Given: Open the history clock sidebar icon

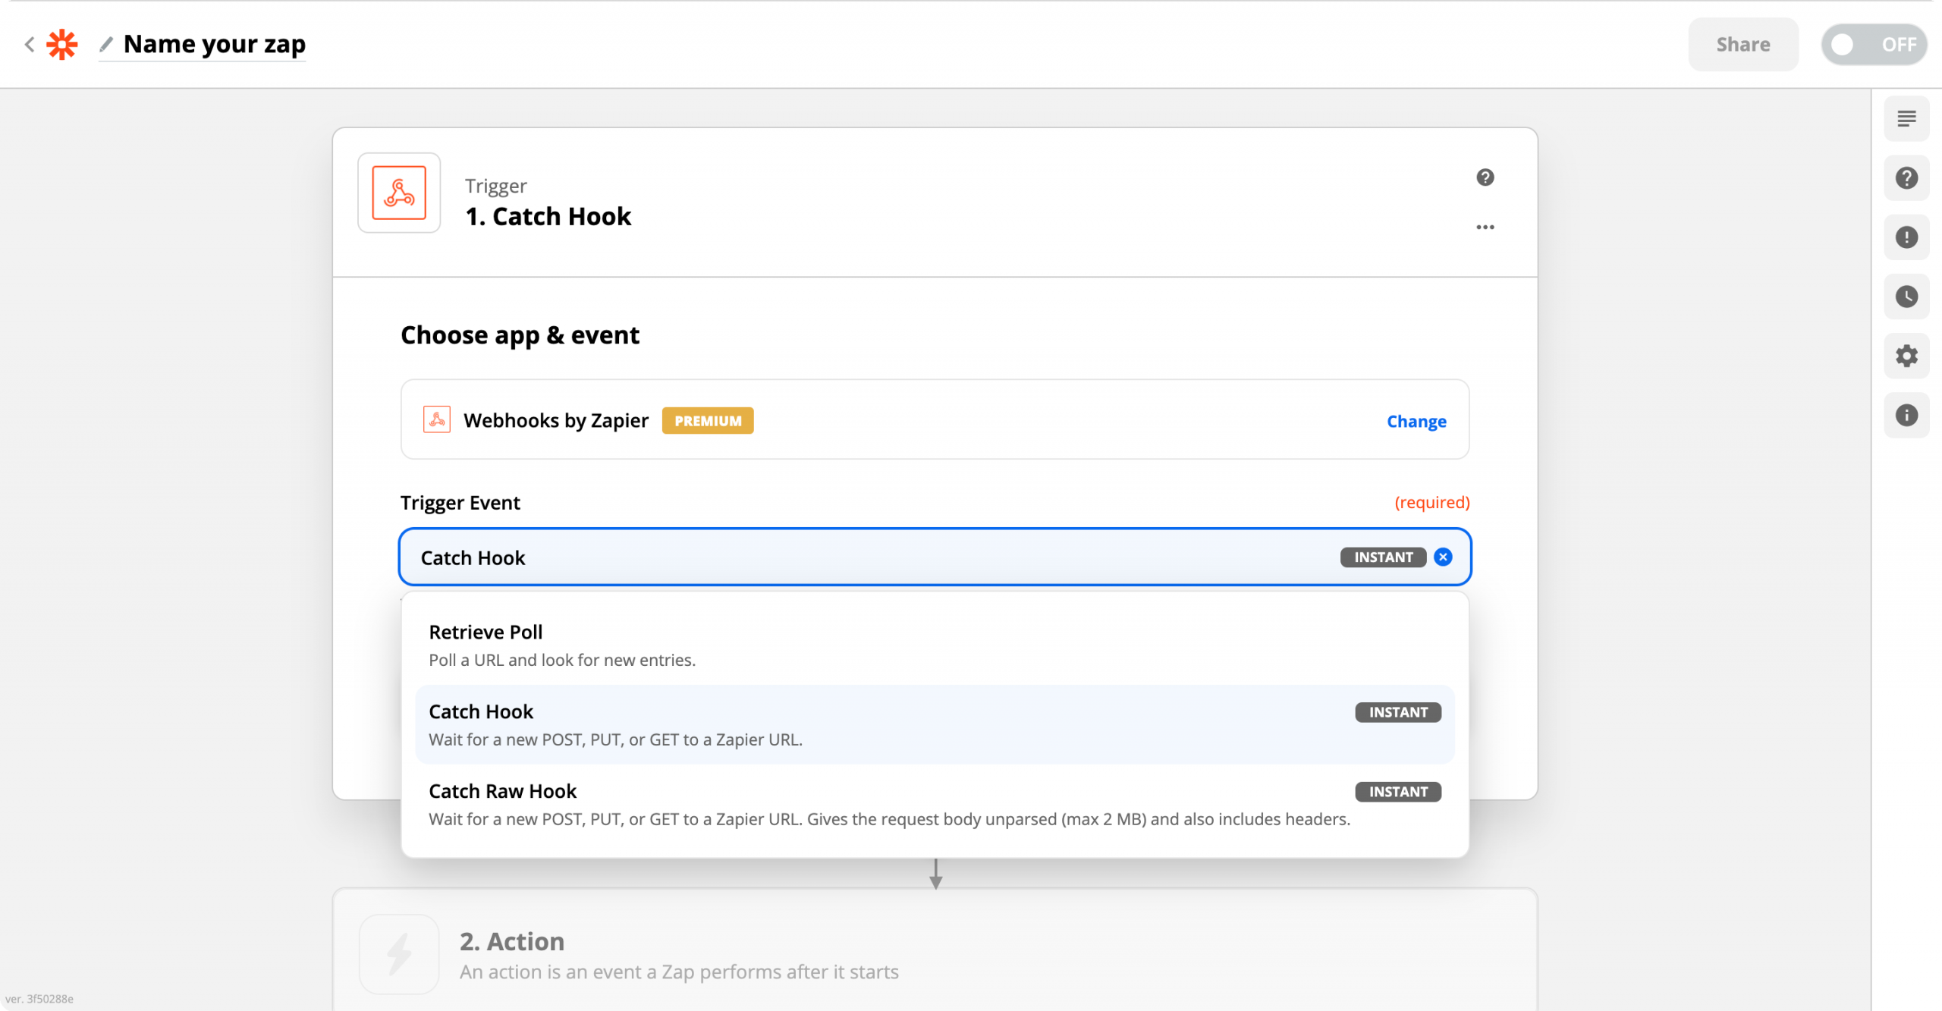Looking at the screenshot, I should point(1906,297).
